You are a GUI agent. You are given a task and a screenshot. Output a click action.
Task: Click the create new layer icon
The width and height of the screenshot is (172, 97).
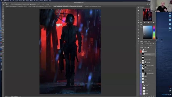point(152,96)
